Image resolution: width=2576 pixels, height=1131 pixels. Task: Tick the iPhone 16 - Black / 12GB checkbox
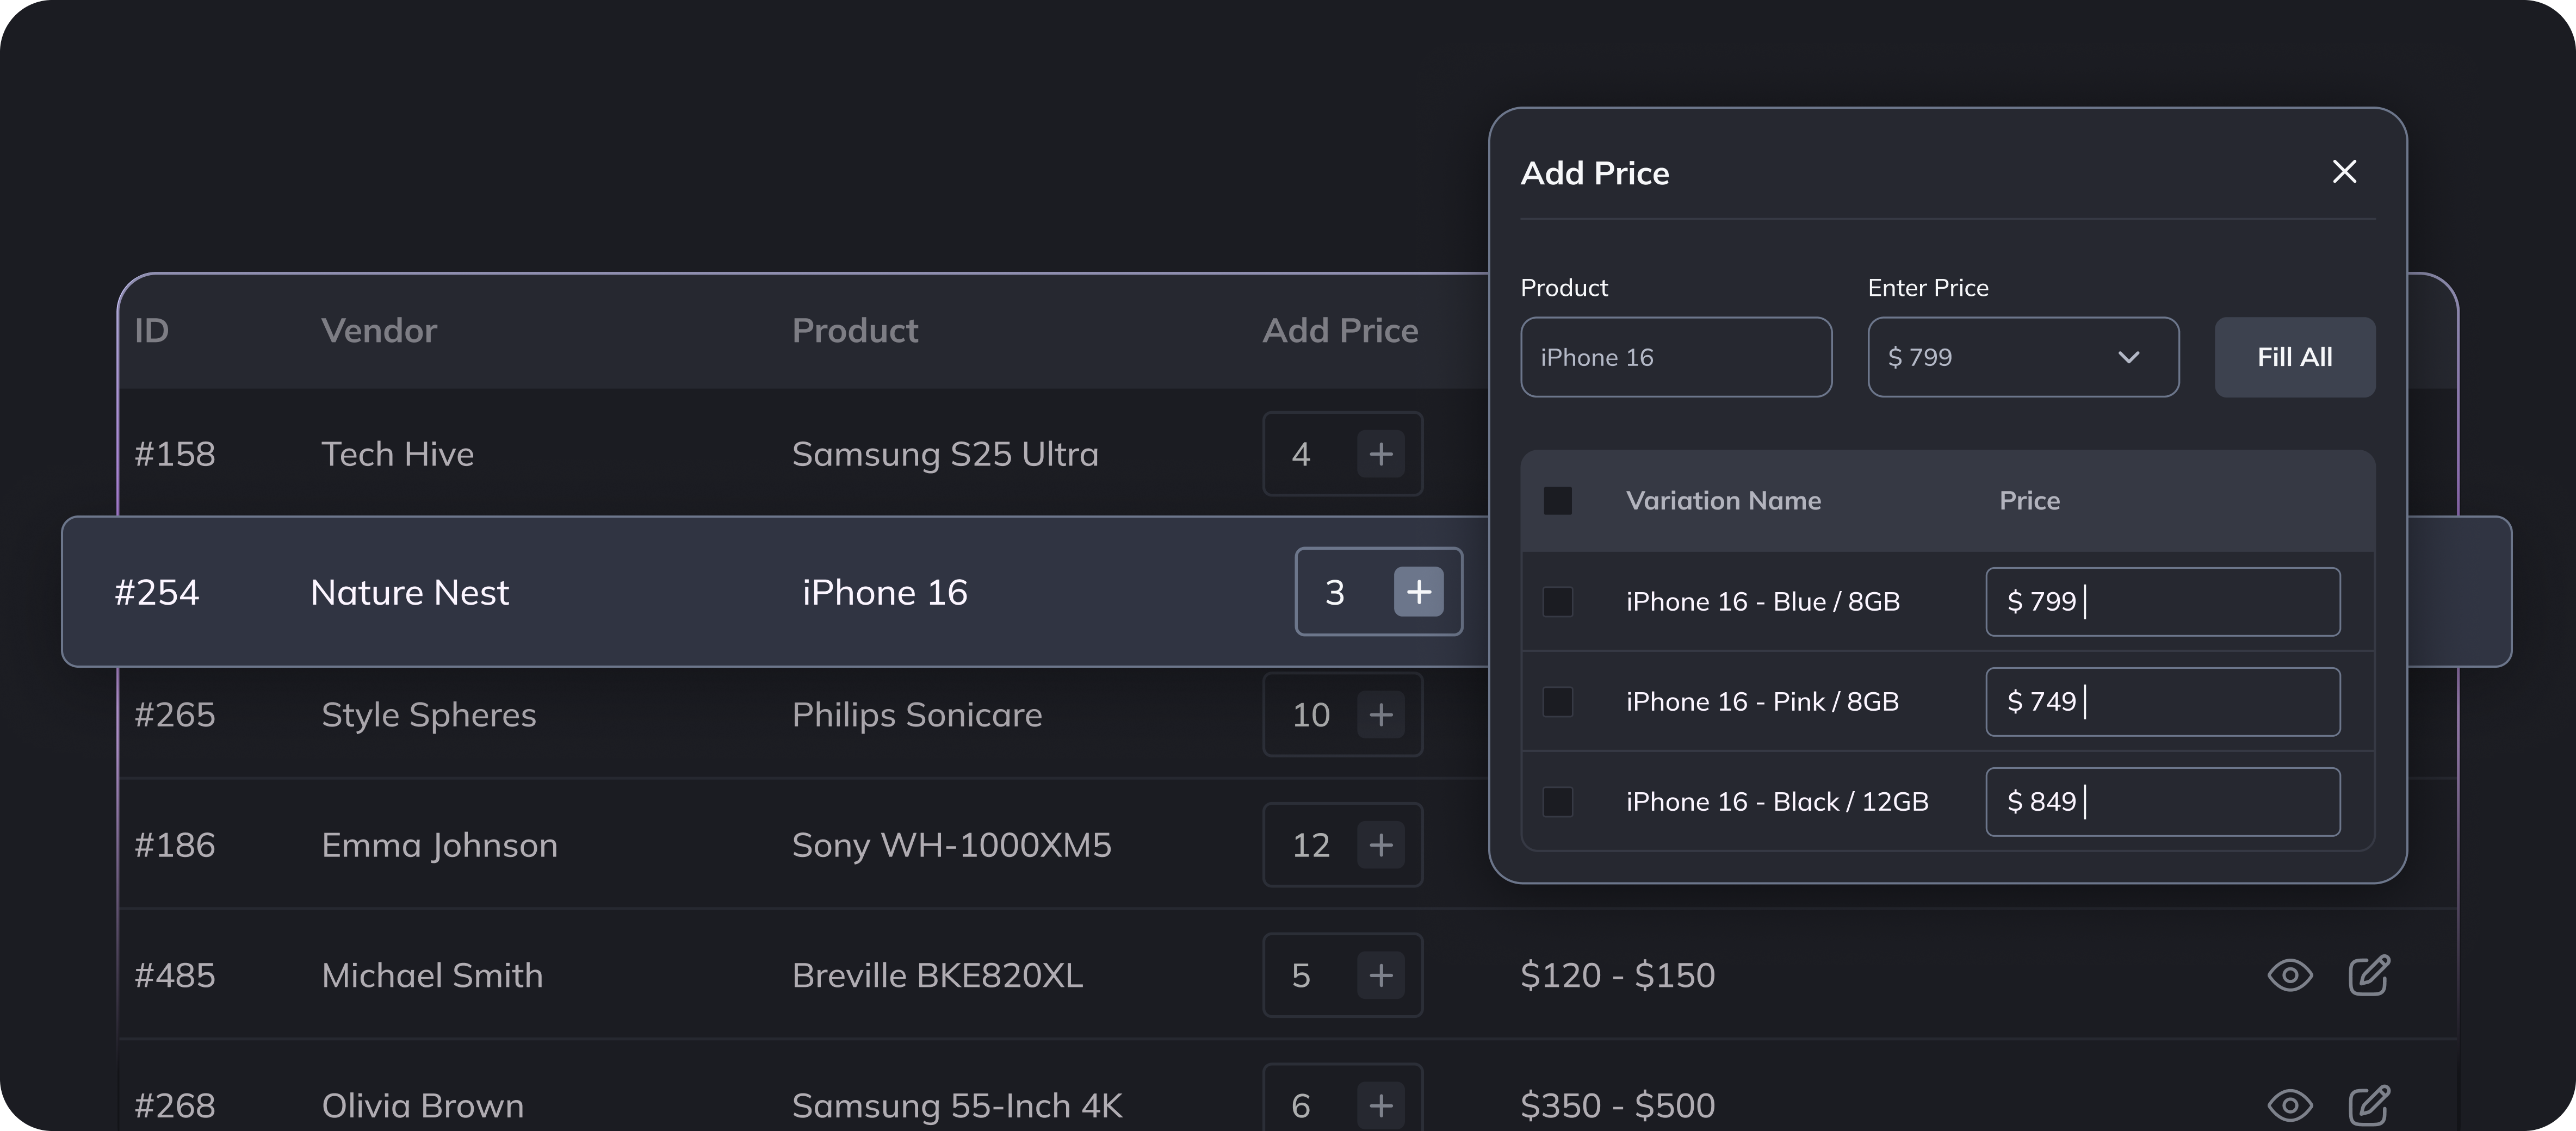point(1558,801)
